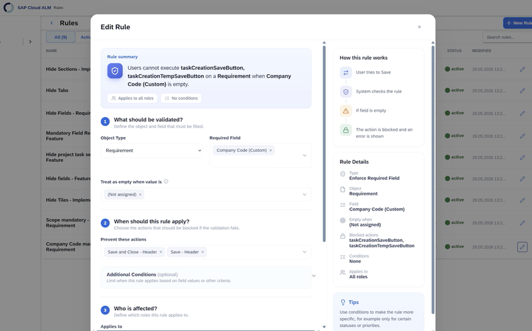Viewport: 532px width, 331px height.
Task: Click the step 1 What should be validated marker
Action: coord(105,121)
